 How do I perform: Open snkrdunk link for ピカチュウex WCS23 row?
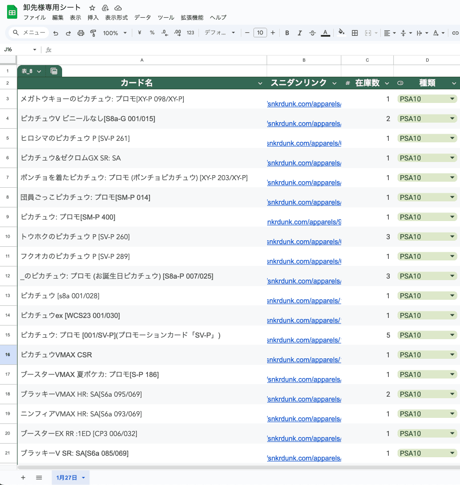click(304, 320)
